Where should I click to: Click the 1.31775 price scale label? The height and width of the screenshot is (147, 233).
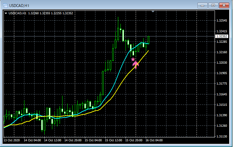pos(222,83)
